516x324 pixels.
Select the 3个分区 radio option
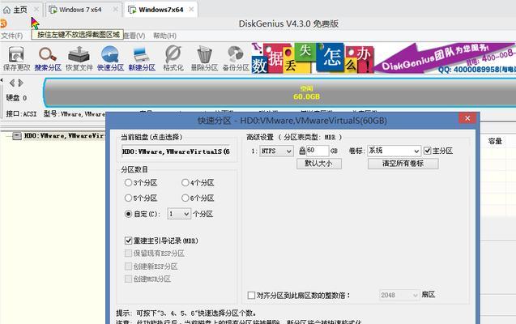pyautogui.click(x=128, y=182)
